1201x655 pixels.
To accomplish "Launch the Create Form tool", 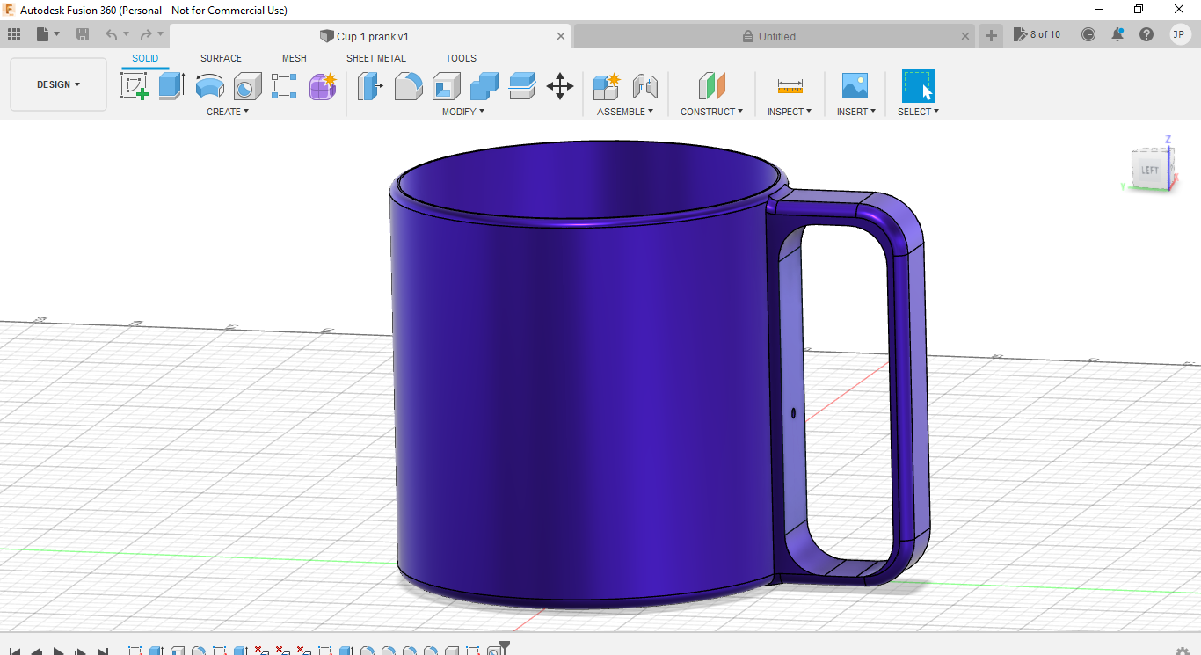I will 323,85.
